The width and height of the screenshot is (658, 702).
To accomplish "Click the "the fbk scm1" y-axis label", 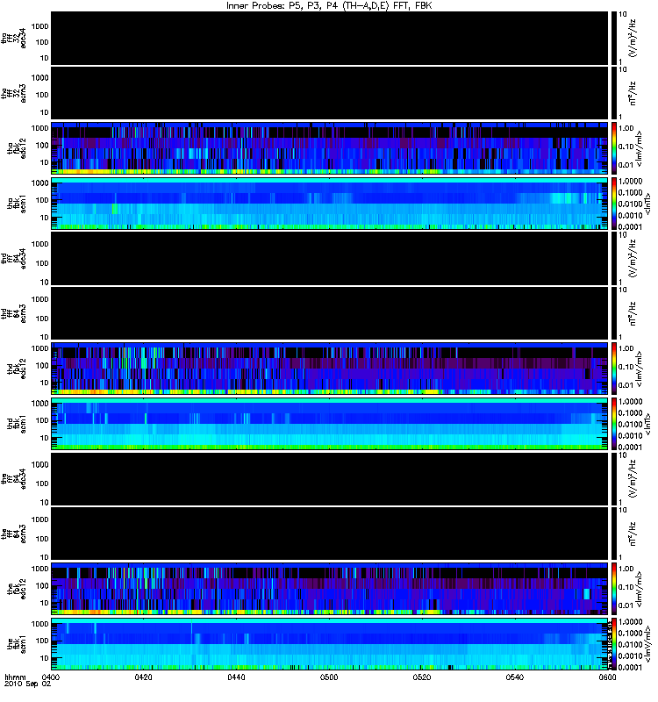I will (x=17, y=644).
